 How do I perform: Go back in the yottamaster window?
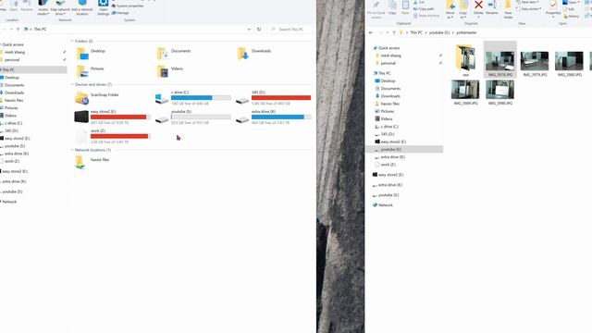371,33
